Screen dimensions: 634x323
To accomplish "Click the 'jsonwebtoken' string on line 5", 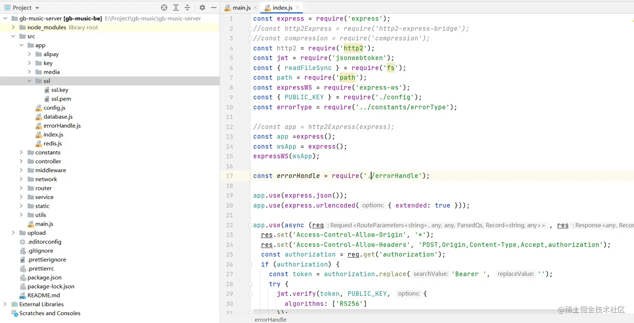I will (360, 58).
